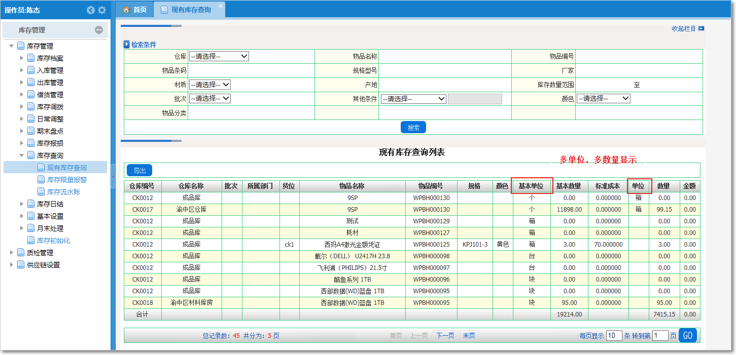This screenshot has height=355, width=736.
Task: Click the 收起栏目 collapse icon
Action: (x=701, y=29)
